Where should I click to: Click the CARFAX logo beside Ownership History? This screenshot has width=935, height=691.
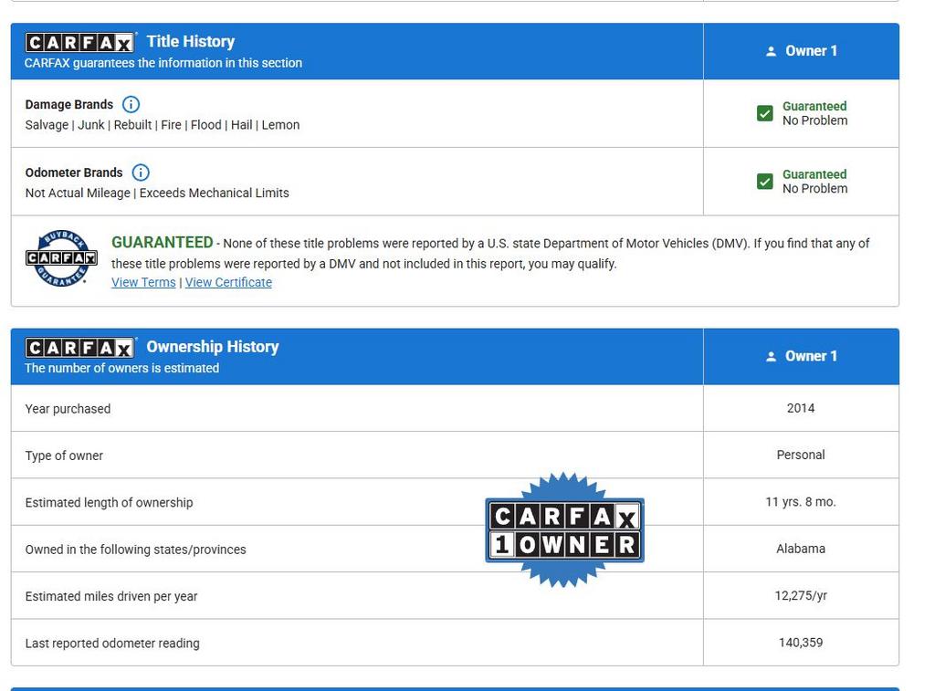80,348
